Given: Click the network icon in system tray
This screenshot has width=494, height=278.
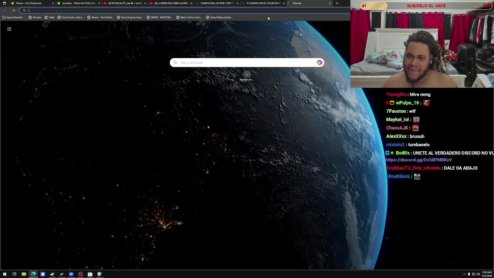Looking at the screenshot, I should 474,274.
